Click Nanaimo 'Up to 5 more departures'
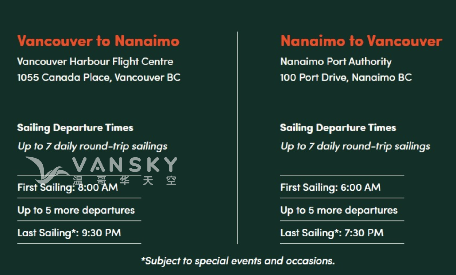456x275 pixels. click(x=339, y=210)
